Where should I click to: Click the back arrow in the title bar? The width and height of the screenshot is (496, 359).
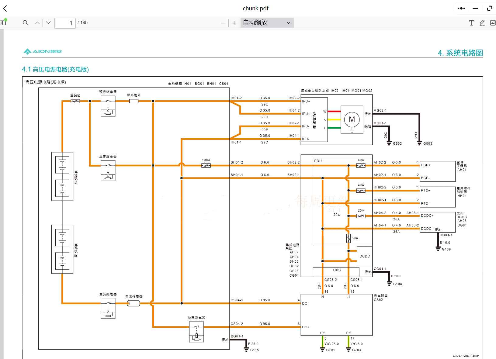(5, 9)
